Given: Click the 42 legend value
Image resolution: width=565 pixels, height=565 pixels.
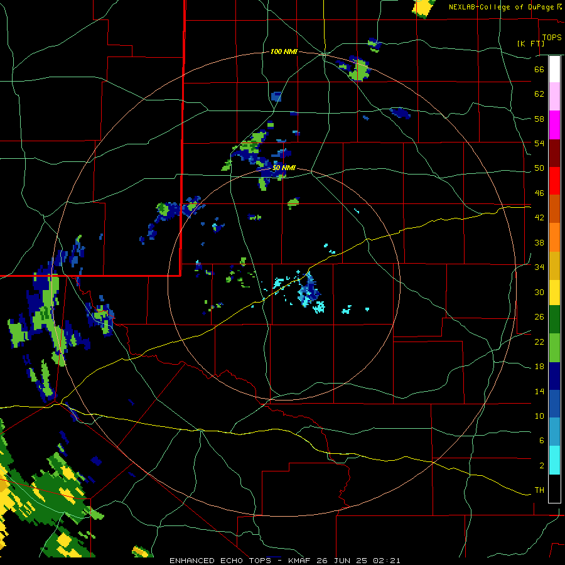Looking at the screenshot, I should [x=539, y=218].
